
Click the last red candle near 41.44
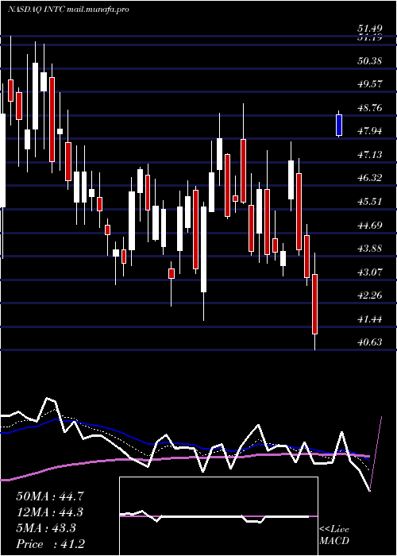coord(314,304)
